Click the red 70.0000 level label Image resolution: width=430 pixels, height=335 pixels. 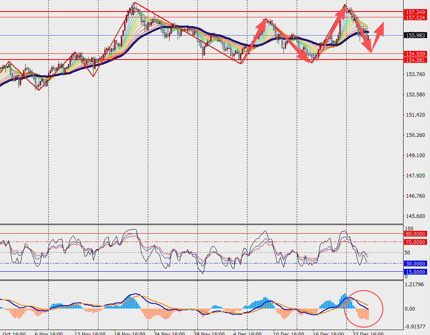415,242
